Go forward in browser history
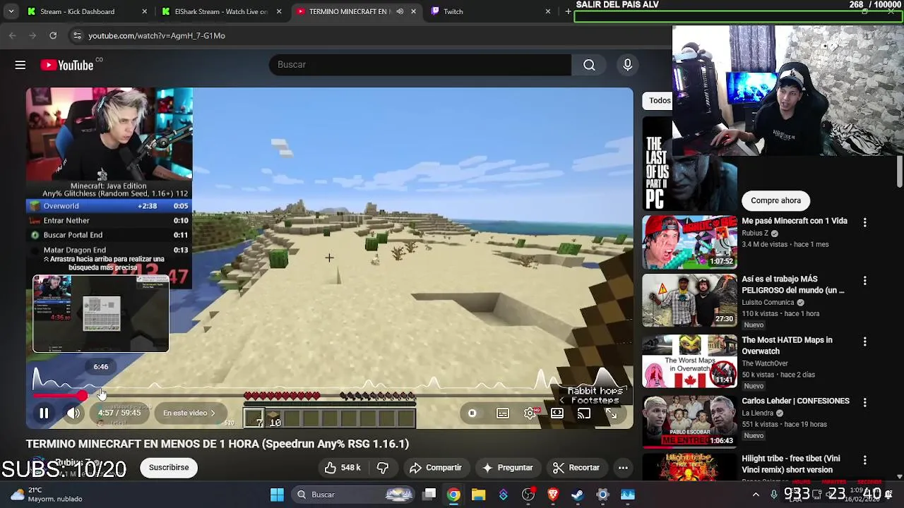The width and height of the screenshot is (904, 508). point(32,36)
